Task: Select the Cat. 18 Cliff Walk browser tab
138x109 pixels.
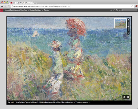Action: point(21,3)
